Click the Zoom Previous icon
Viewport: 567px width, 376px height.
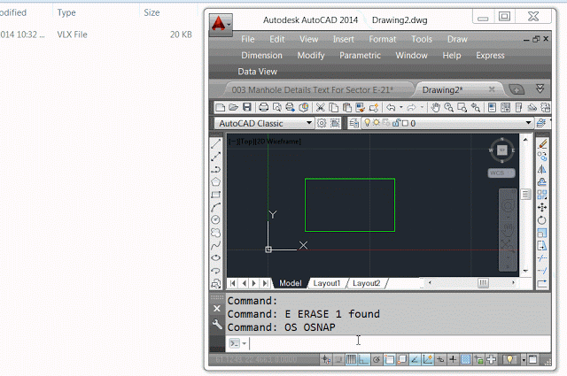click(476, 107)
